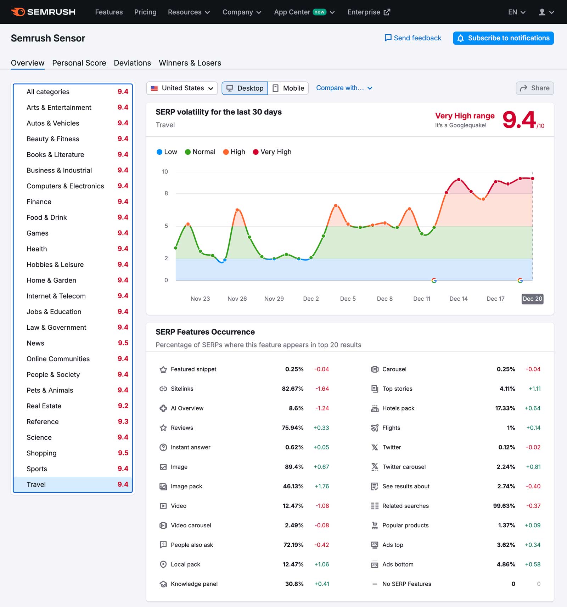Click the Semrush logo

(43, 12)
